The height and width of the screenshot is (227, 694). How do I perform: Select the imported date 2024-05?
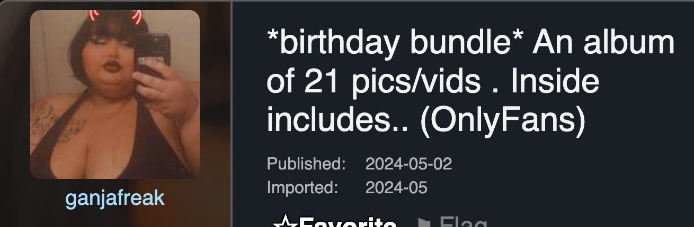click(x=396, y=187)
